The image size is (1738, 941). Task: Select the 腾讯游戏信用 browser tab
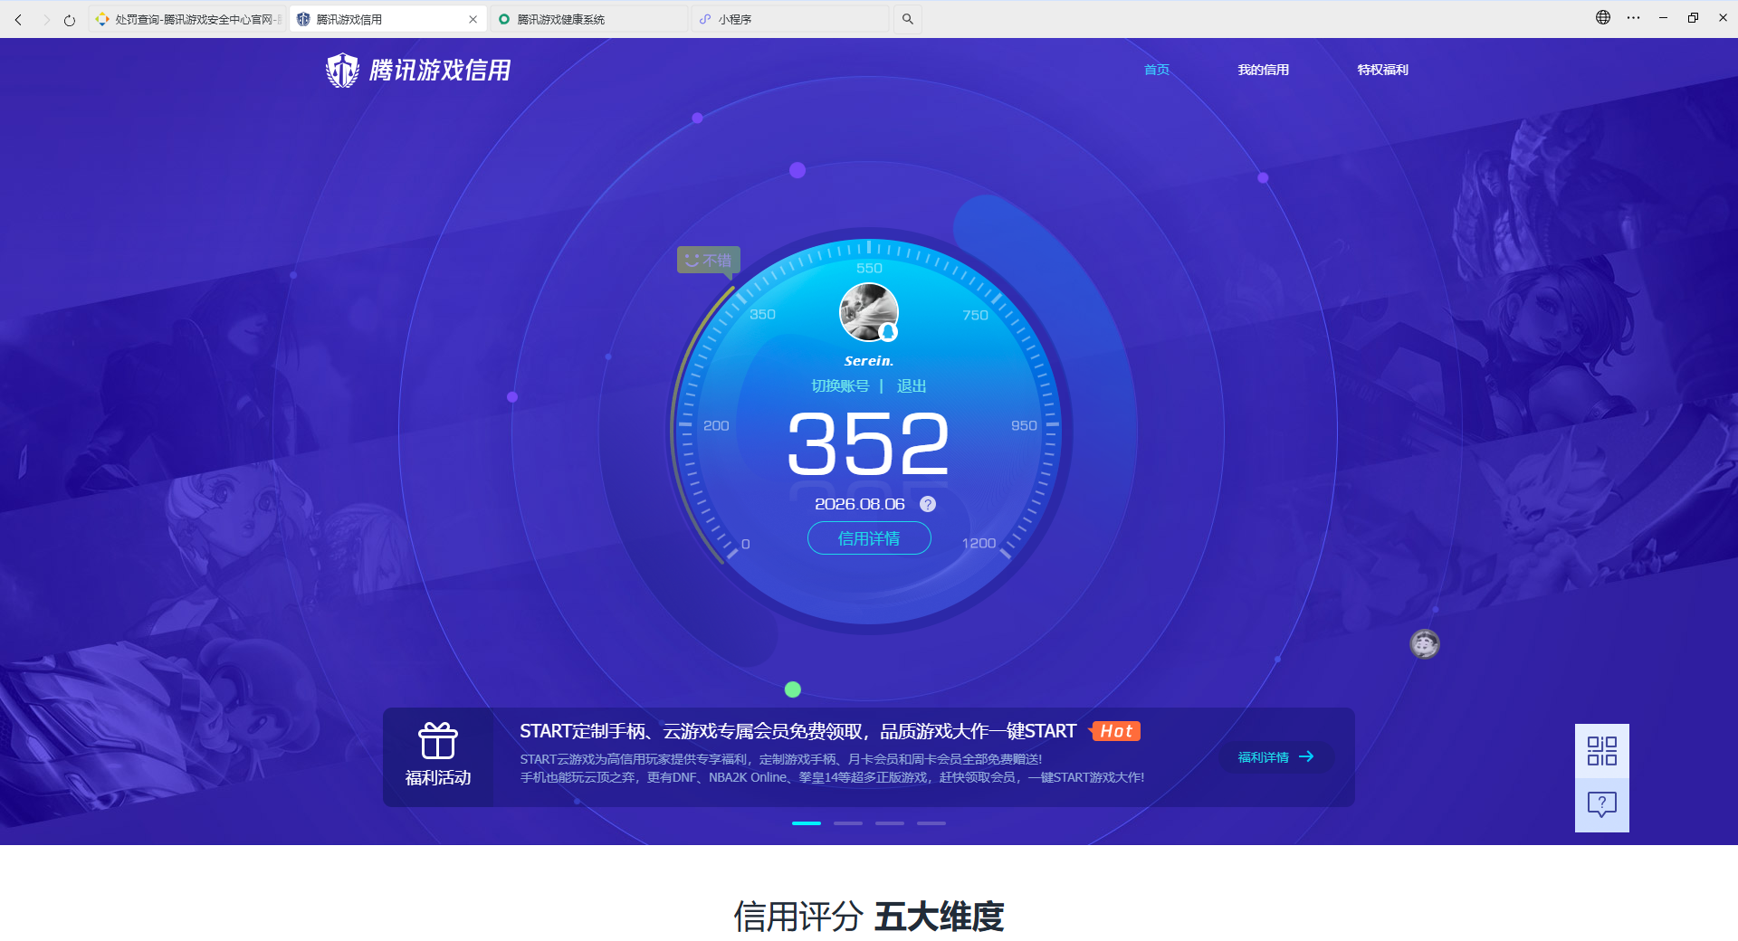pyautogui.click(x=387, y=19)
